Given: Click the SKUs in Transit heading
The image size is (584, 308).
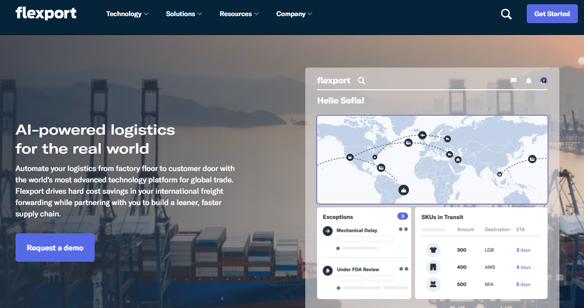Looking at the screenshot, I should [442, 217].
